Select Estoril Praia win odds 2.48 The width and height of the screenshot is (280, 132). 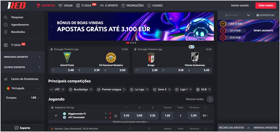click(63, 70)
